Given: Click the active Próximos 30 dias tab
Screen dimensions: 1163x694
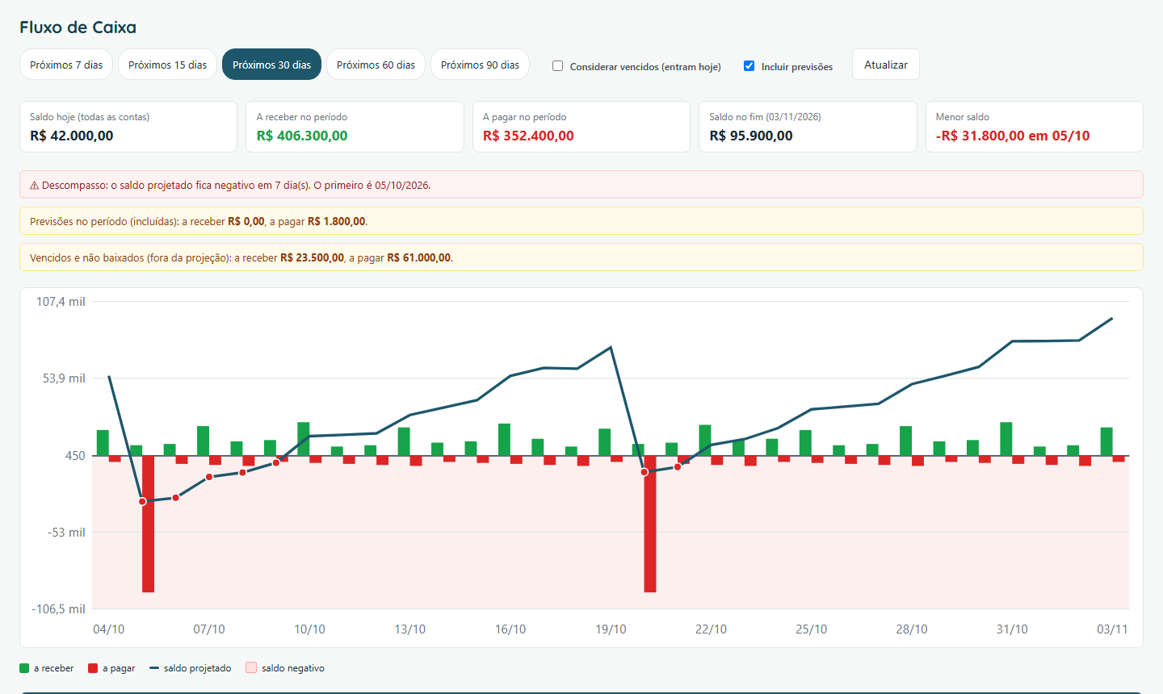Looking at the screenshot, I should (271, 65).
